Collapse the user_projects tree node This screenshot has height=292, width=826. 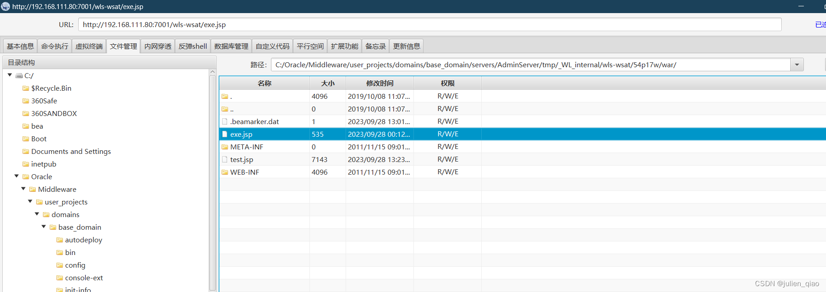30,202
